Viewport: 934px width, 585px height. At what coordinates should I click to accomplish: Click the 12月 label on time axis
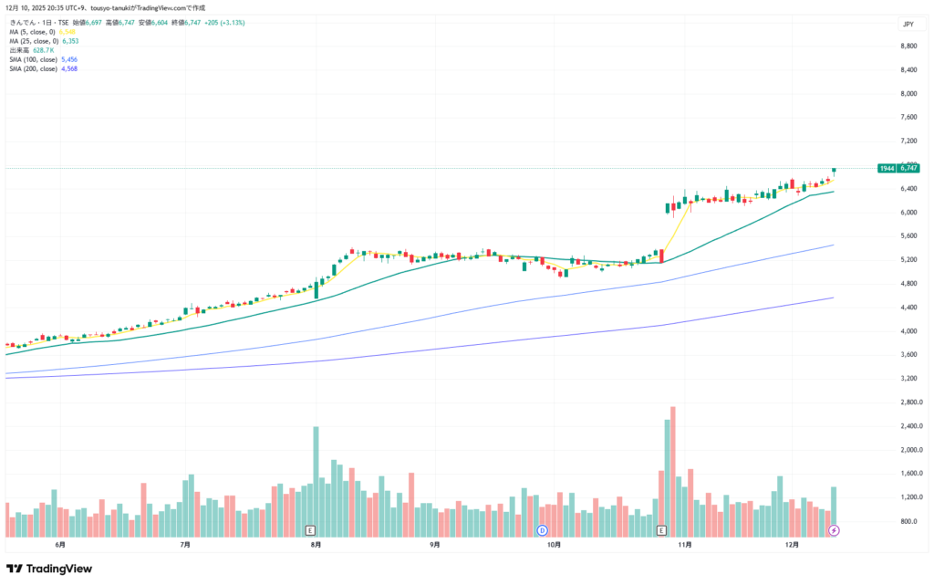[x=793, y=545]
